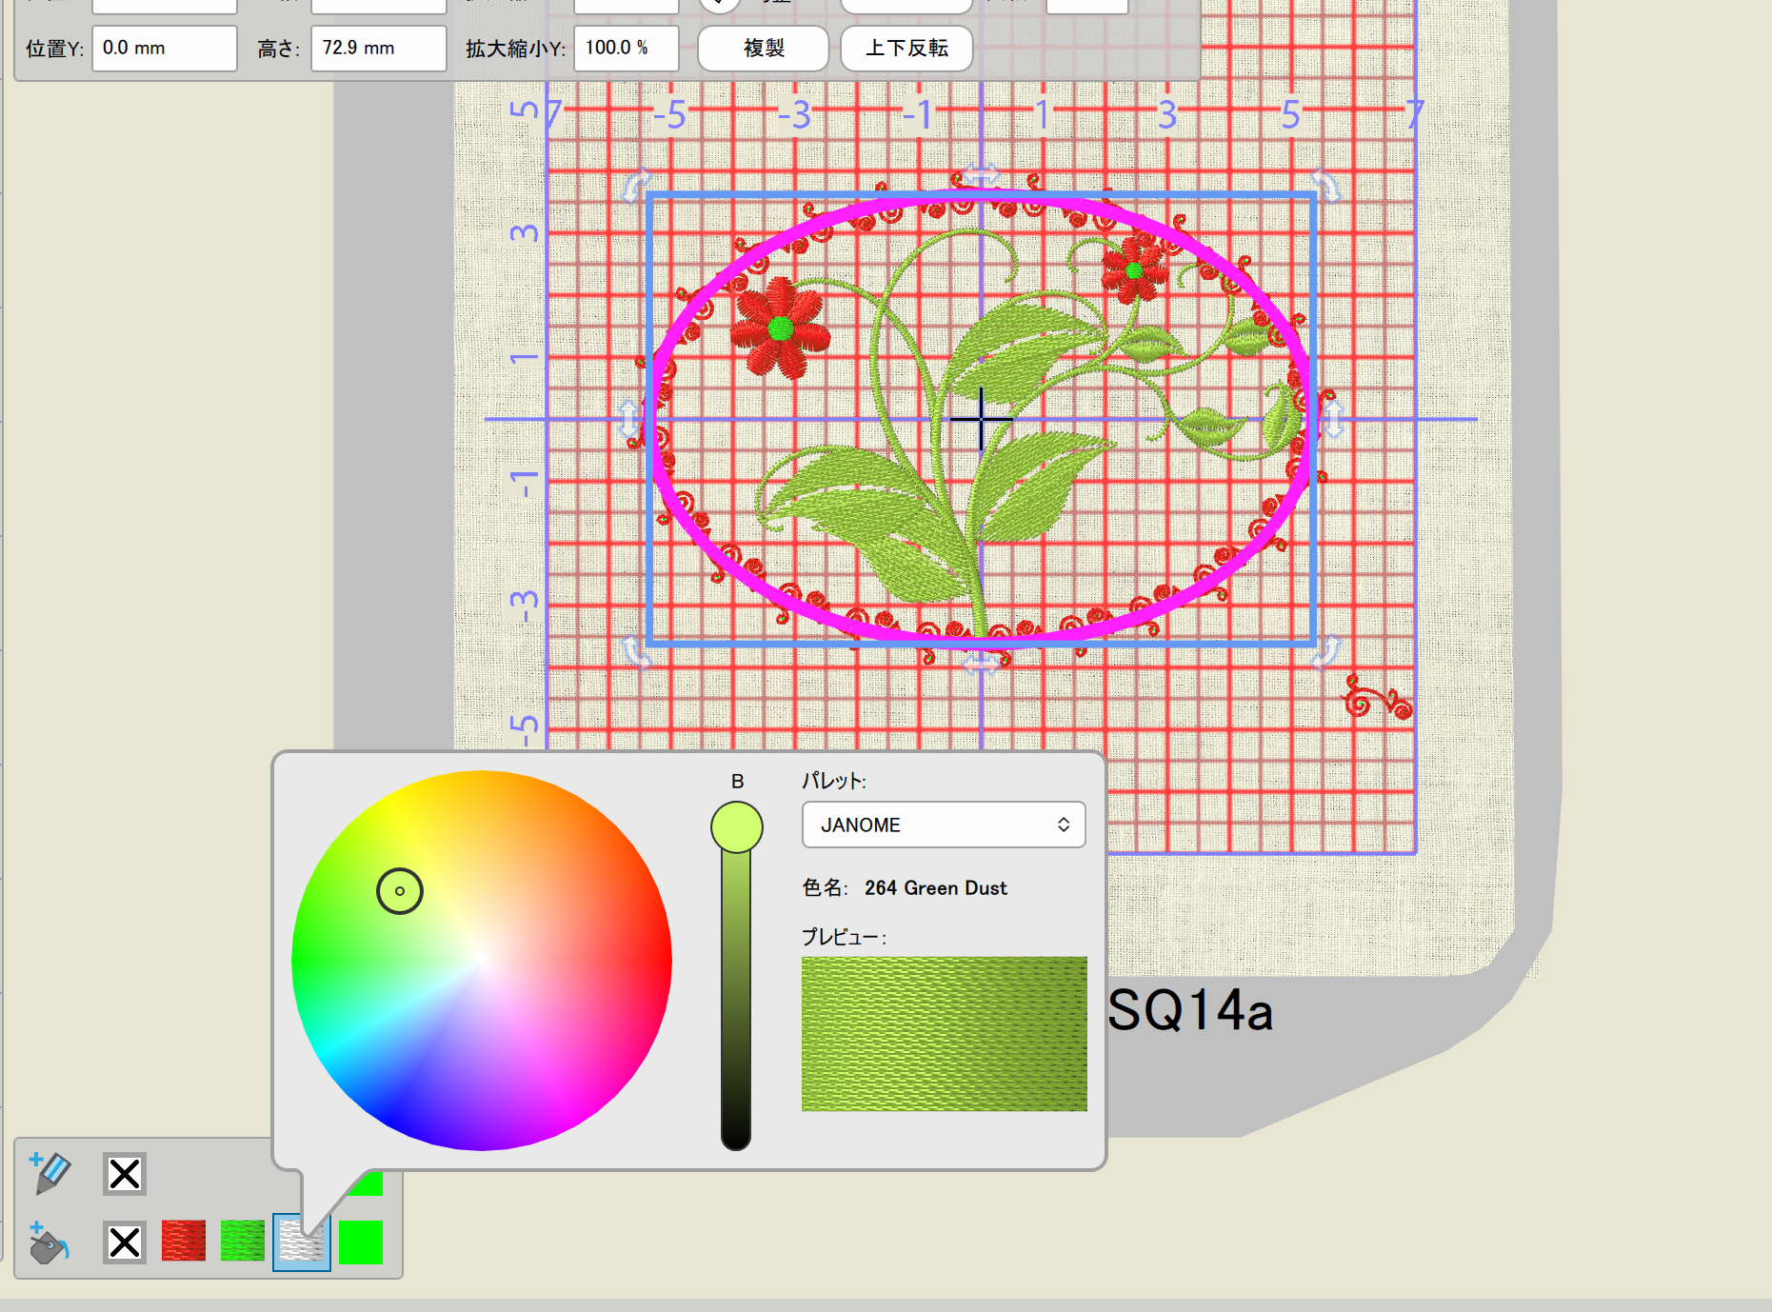This screenshot has height=1312, width=1772.
Task: Click the right-middle resize handle of selection
Action: 1333,419
